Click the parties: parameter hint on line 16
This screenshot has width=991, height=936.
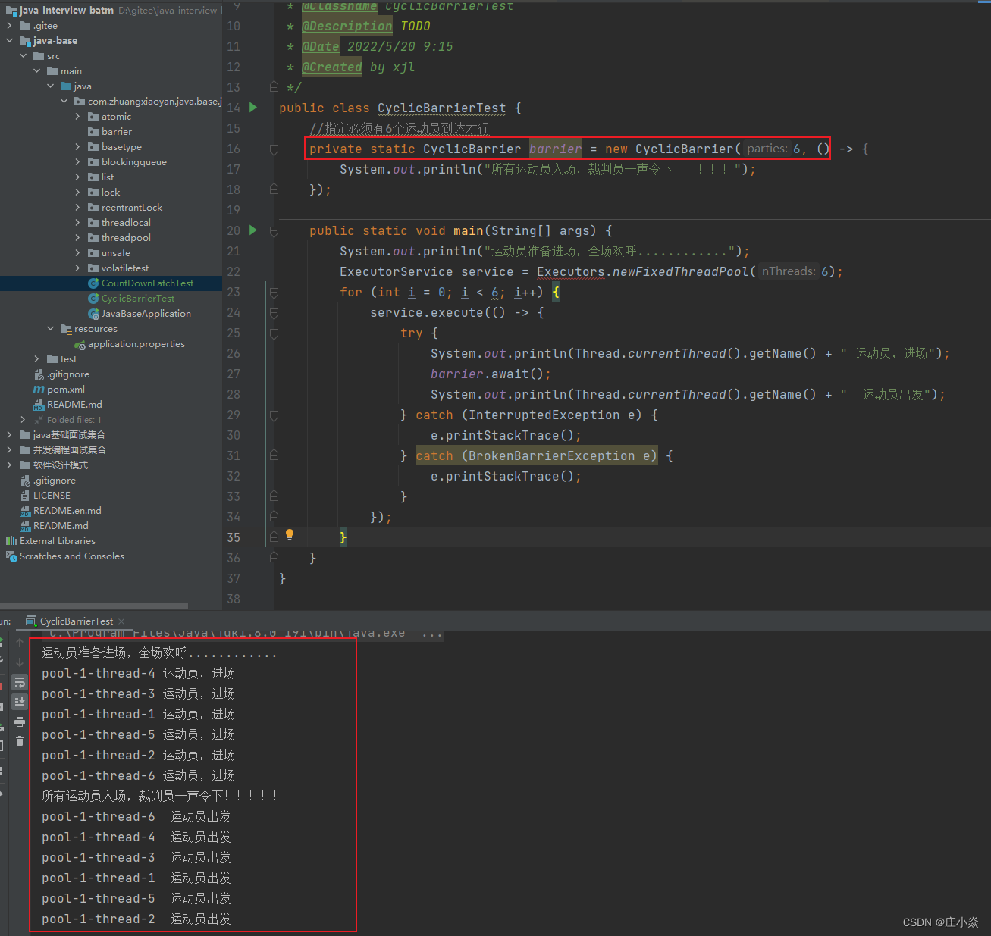[767, 149]
